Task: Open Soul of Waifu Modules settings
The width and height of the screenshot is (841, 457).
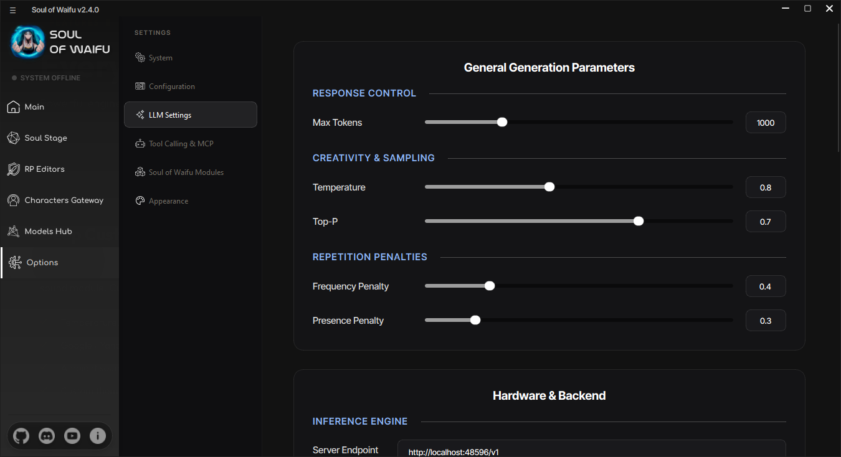Action: click(191, 172)
